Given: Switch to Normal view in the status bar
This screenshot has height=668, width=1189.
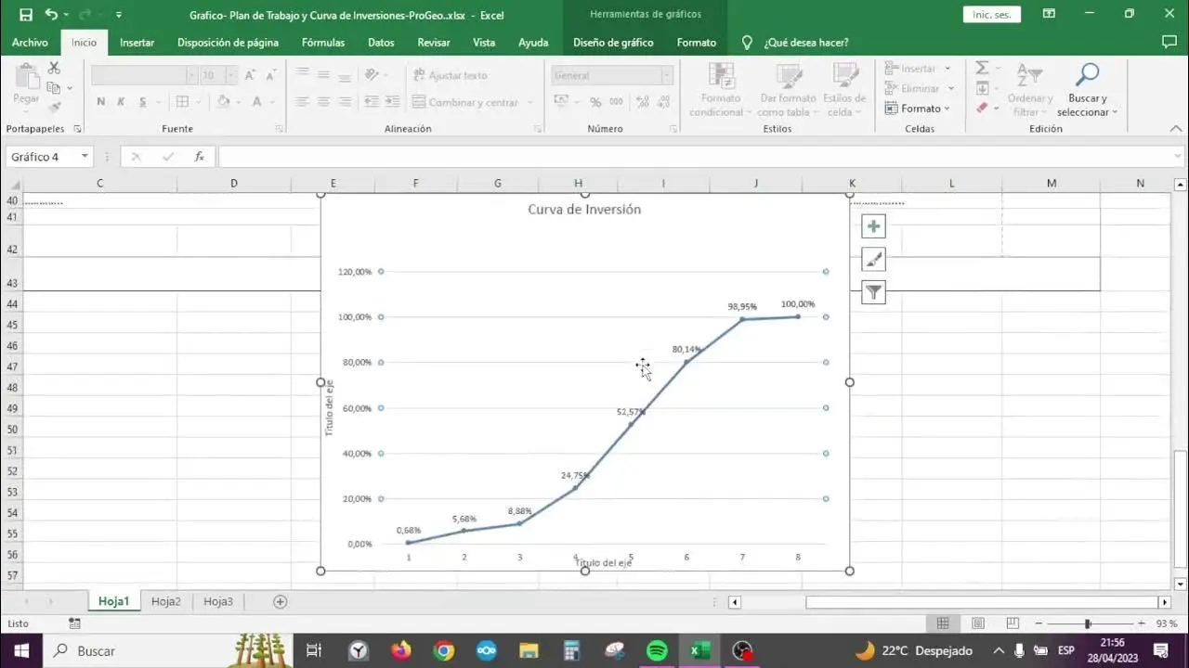Looking at the screenshot, I should point(943,623).
